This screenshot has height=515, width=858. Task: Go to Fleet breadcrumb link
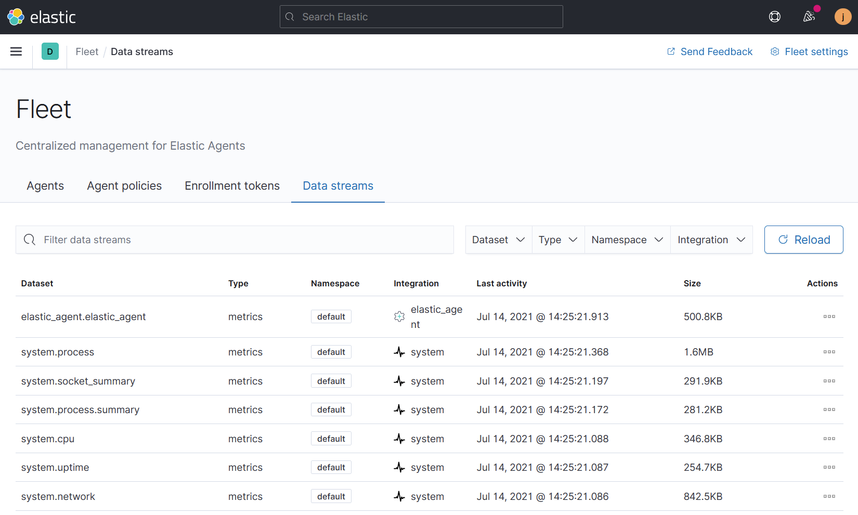pos(87,51)
